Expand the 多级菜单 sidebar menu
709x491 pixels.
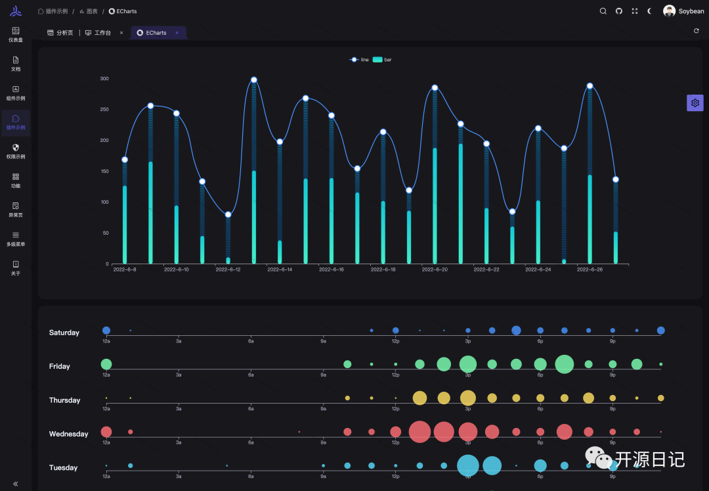16,239
